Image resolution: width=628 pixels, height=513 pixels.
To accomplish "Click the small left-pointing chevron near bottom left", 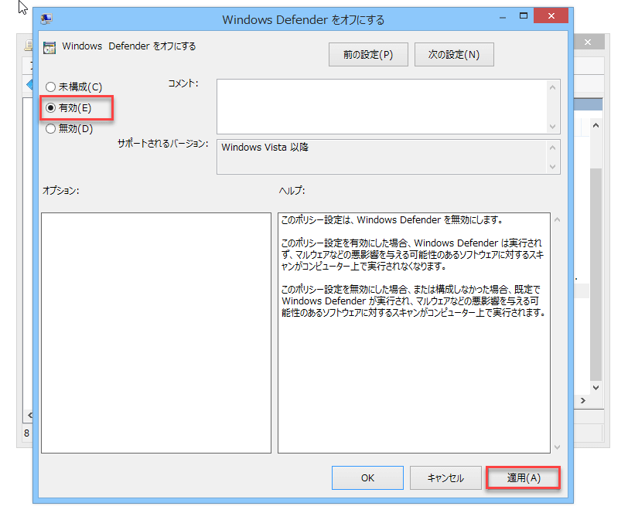I will [x=29, y=415].
